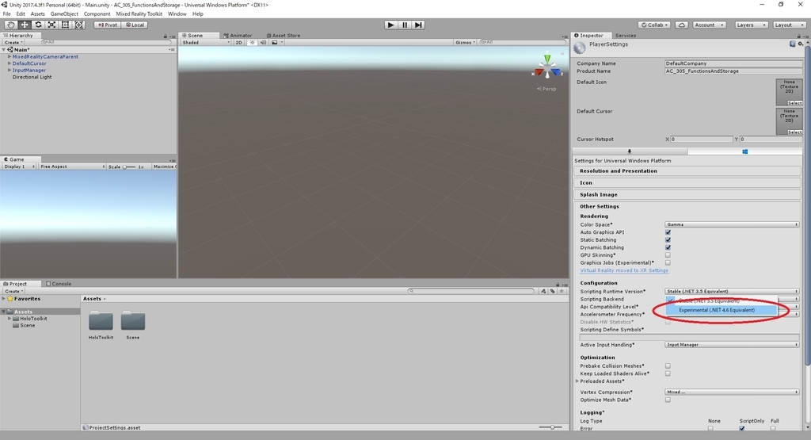
Task: Click search by type icon in Project
Action: [x=543, y=291]
